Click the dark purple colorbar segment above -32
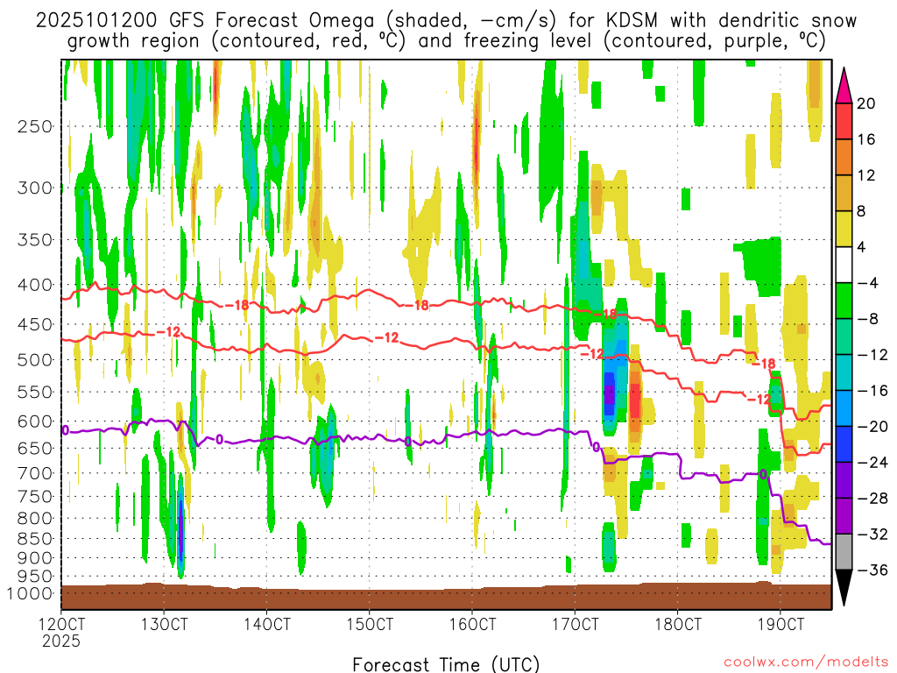This screenshot has height=673, width=897. [x=844, y=516]
